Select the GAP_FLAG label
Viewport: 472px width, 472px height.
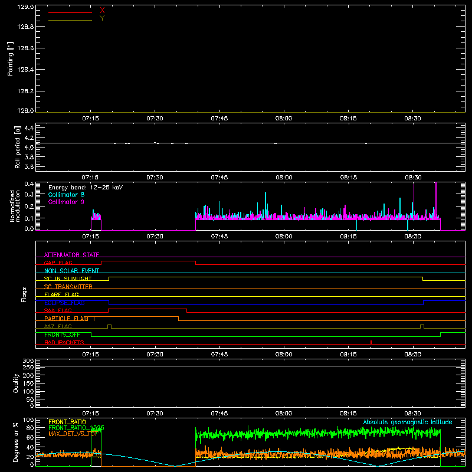(x=58, y=263)
